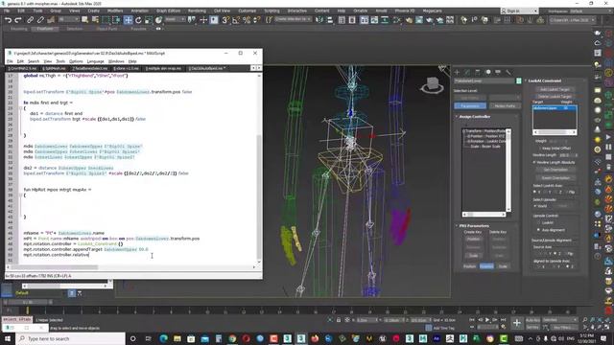This screenshot has height=345, width=614.
Task: Open the Utilities tab (wrench icon)
Action: [x=508, y=72]
